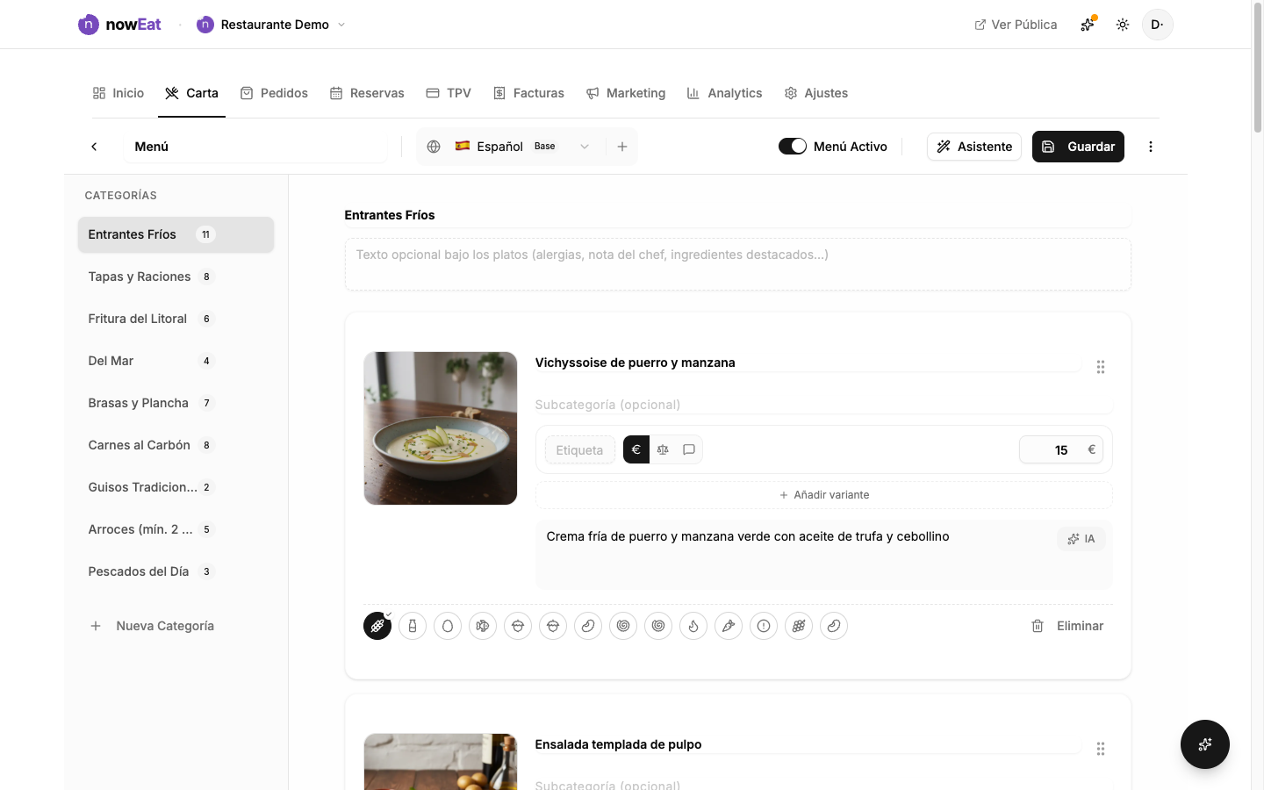This screenshot has width=1264, height=790.
Task: Save the menu with Guardar
Action: click(1078, 147)
